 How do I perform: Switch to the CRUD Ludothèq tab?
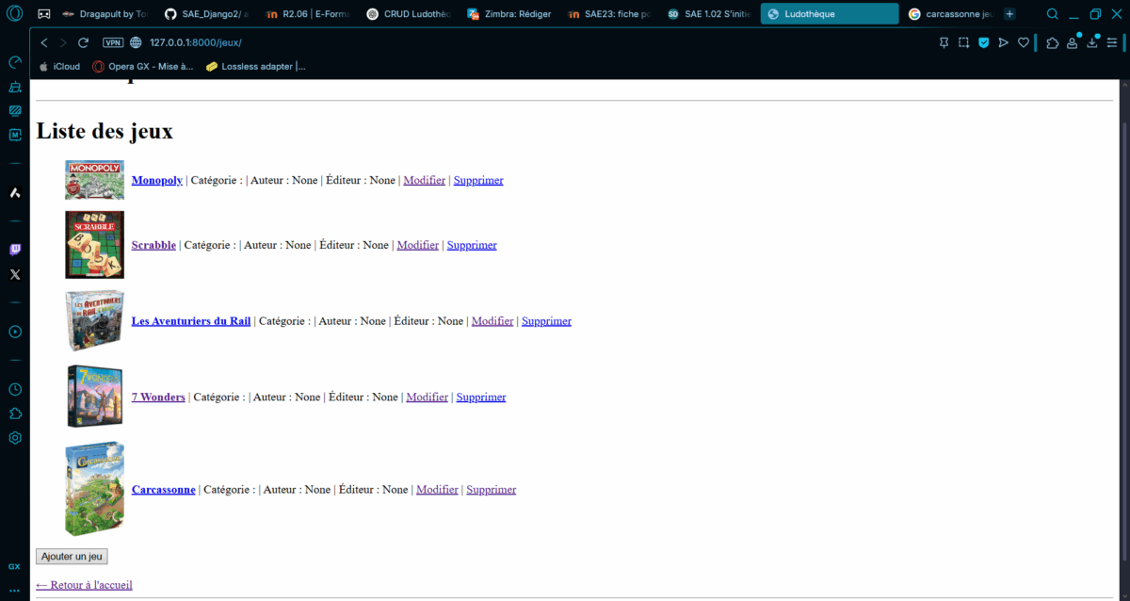(x=409, y=14)
